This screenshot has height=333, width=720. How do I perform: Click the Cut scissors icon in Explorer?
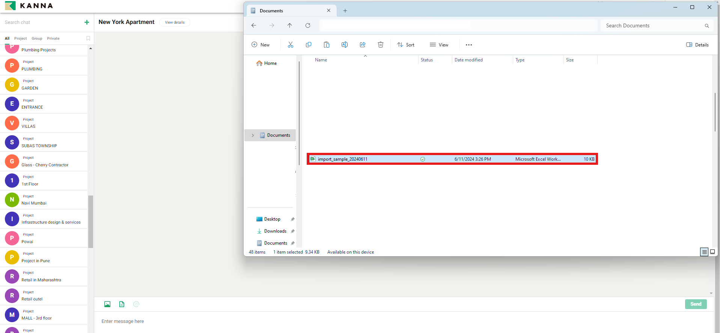(x=290, y=45)
